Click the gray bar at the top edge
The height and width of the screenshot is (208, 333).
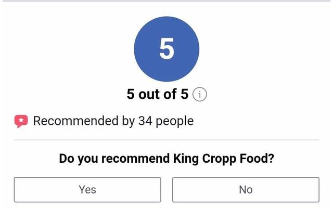166,1
